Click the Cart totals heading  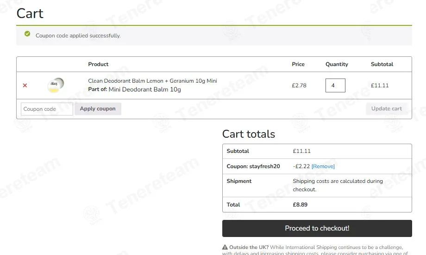tap(249, 134)
